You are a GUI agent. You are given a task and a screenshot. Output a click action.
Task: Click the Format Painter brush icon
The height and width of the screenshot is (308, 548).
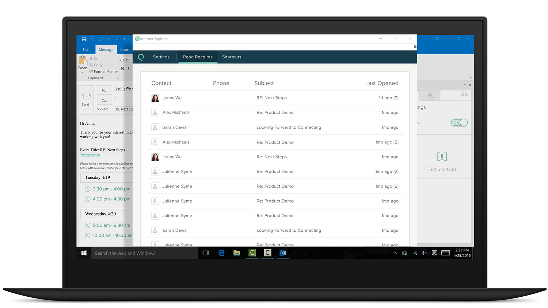91,72
